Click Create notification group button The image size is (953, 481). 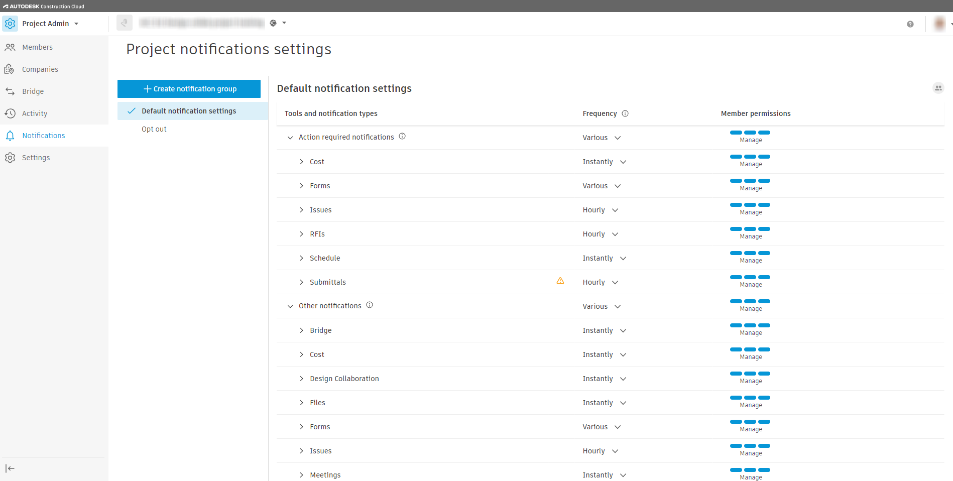pyautogui.click(x=189, y=89)
